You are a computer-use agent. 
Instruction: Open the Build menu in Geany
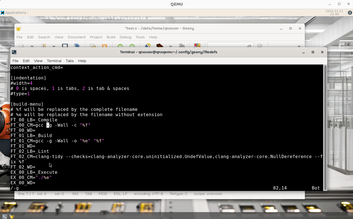pyautogui.click(x=111, y=37)
